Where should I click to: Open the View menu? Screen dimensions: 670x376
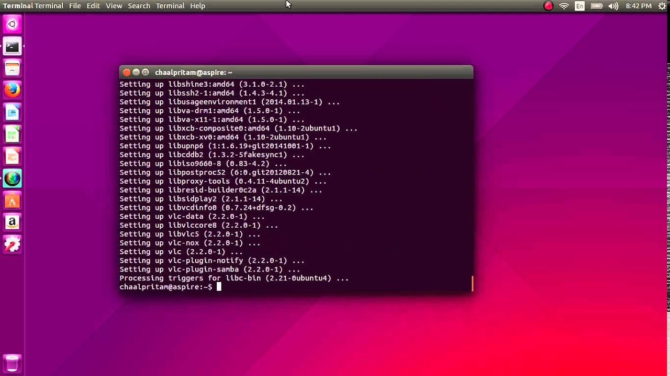tap(114, 6)
